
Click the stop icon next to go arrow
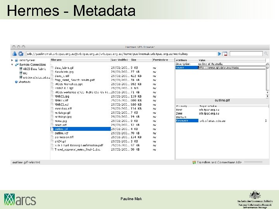pos(225,54)
